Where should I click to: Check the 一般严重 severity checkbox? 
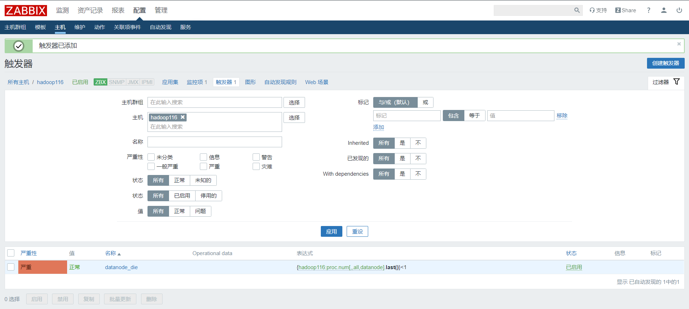(x=151, y=166)
